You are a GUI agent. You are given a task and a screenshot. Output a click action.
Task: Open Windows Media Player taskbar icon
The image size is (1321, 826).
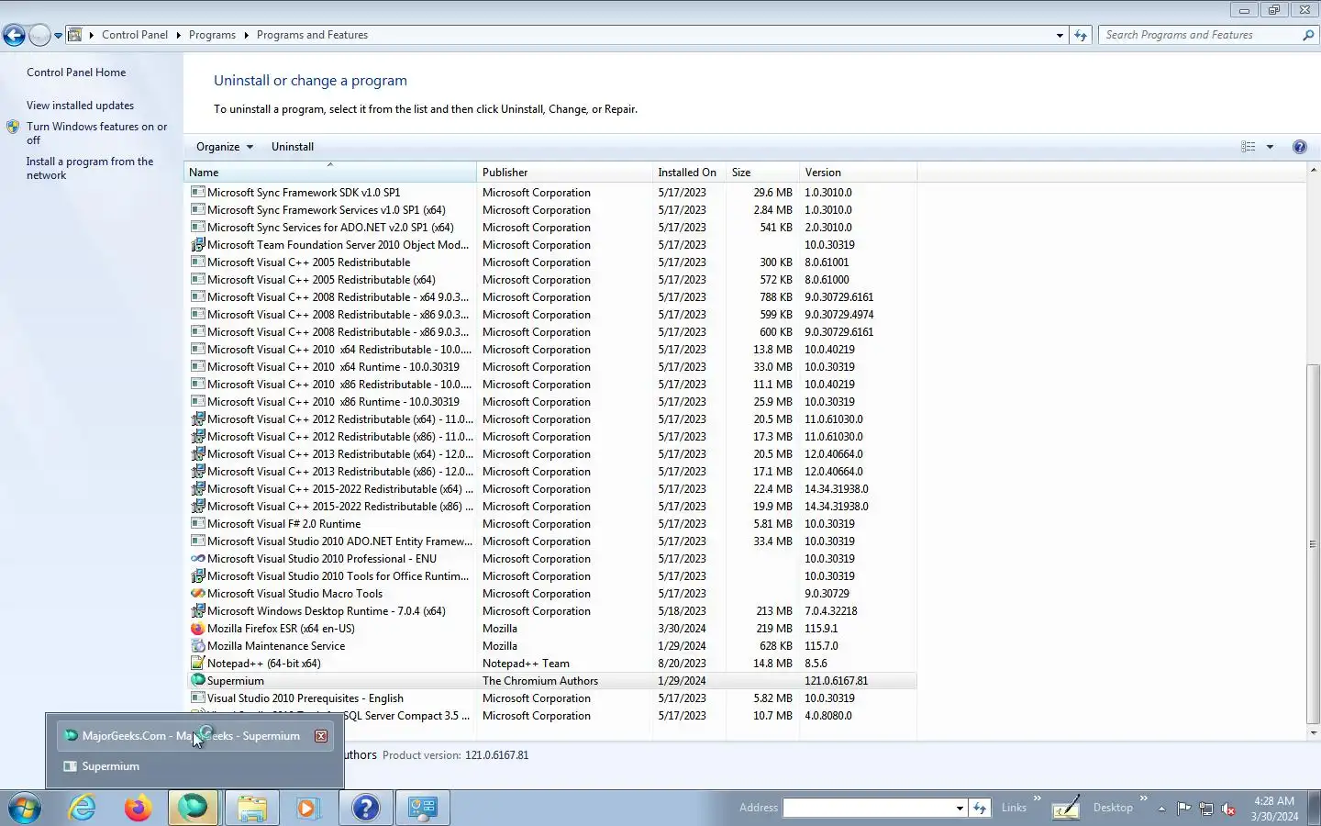307,808
